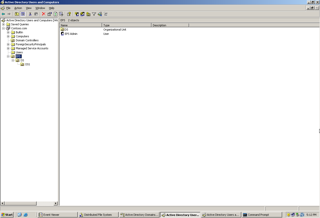Create a new group in the current container

click(82, 14)
